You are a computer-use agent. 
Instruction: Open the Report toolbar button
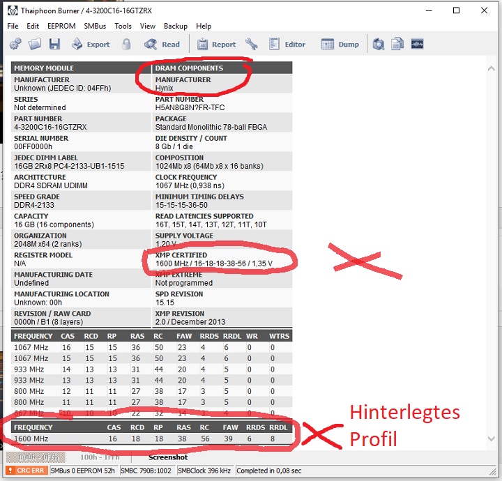click(215, 44)
